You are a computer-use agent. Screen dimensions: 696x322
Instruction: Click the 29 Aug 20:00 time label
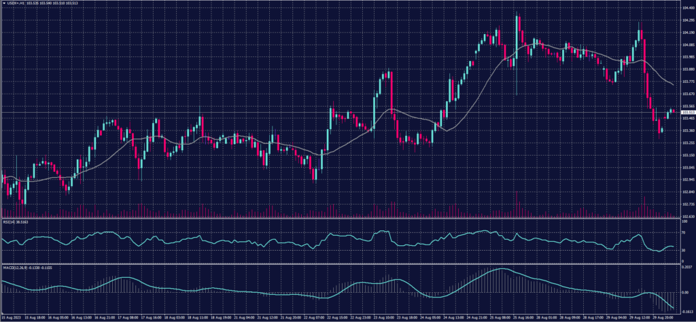(x=665, y=317)
